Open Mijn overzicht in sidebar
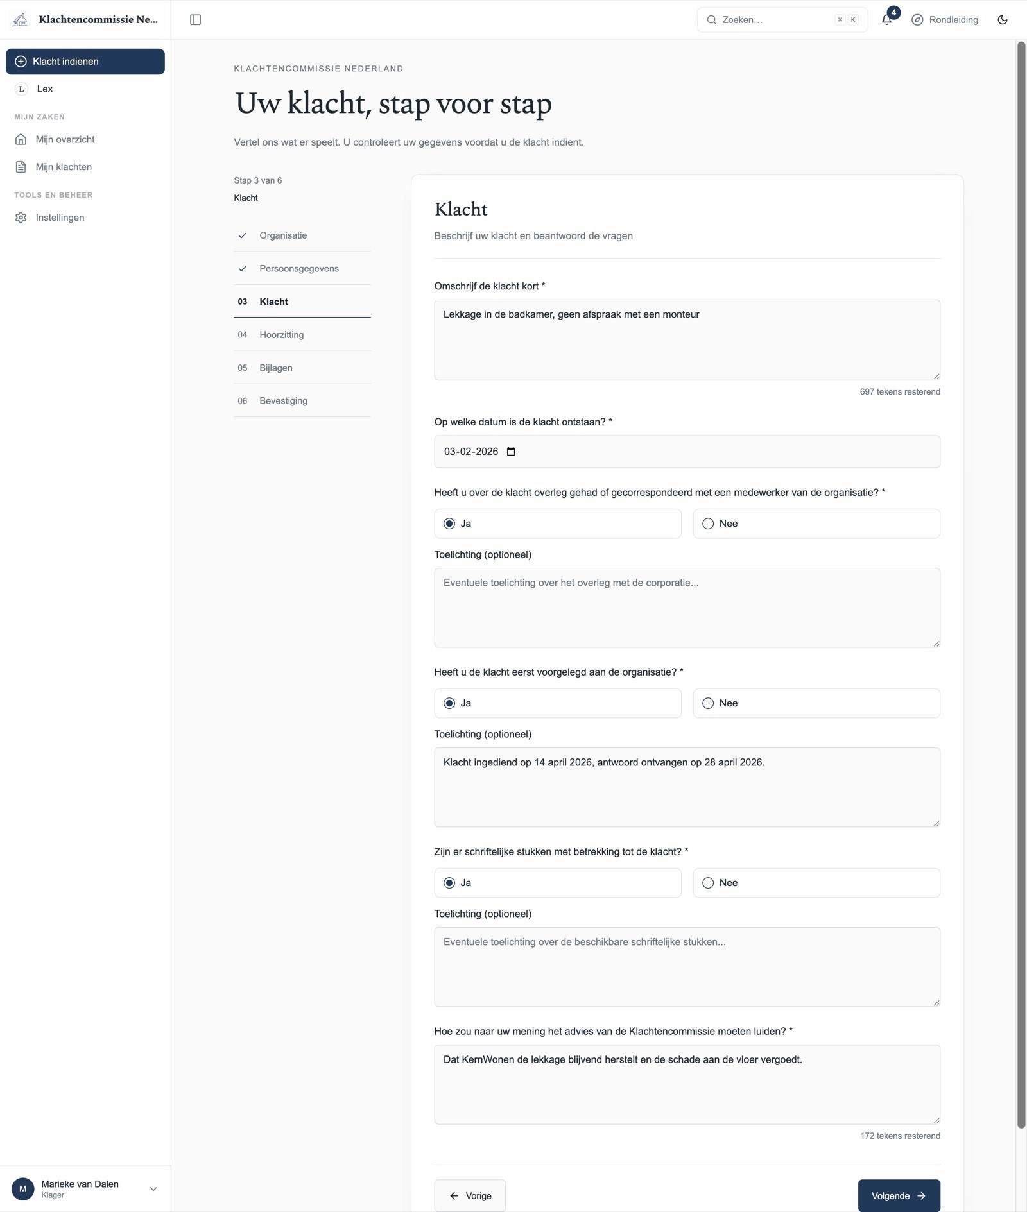 coord(85,139)
